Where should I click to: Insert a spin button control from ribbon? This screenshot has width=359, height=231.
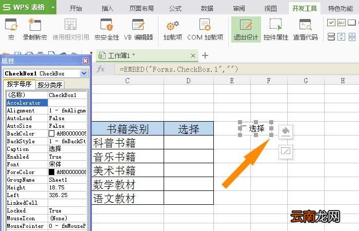click(342, 36)
